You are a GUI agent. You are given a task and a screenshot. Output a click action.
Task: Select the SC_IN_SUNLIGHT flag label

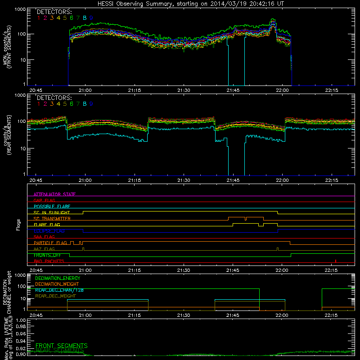point(52,212)
